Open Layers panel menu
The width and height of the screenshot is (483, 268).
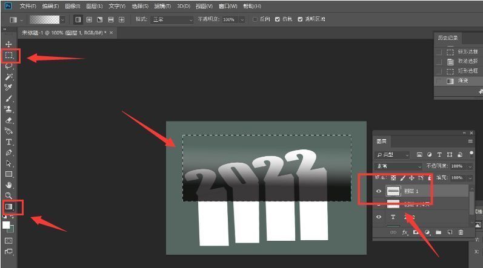coord(470,142)
